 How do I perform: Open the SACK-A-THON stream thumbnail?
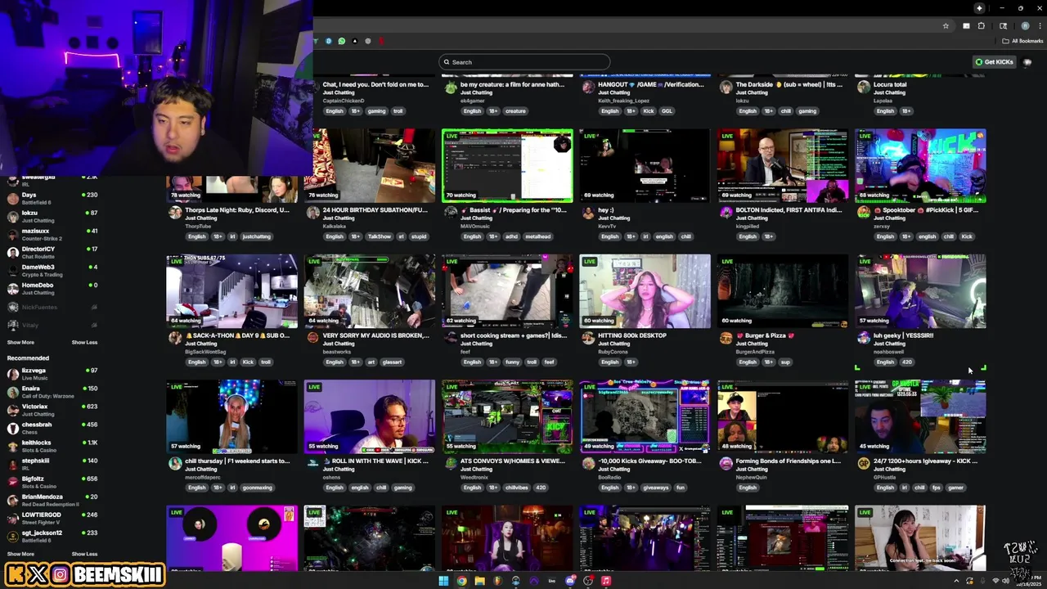(x=231, y=290)
